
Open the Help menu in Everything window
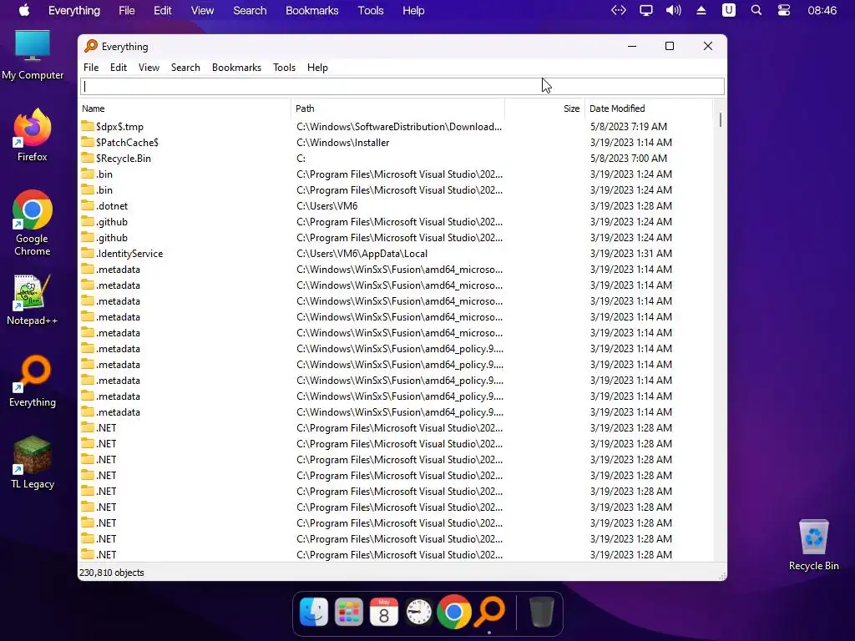point(317,68)
